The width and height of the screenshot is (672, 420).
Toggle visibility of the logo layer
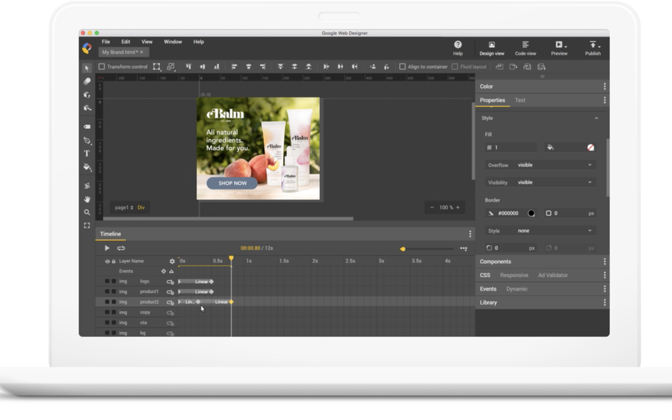click(107, 282)
